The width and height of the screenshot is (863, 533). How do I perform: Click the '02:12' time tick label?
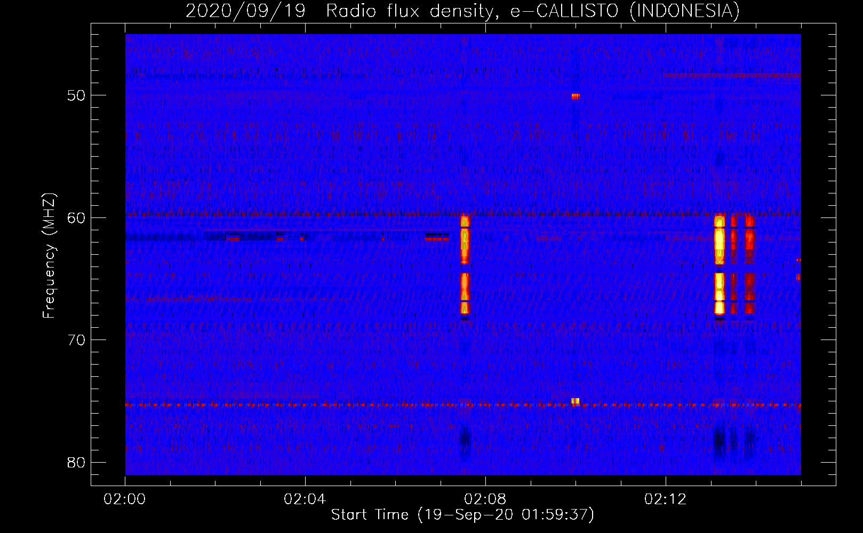pyautogui.click(x=666, y=499)
